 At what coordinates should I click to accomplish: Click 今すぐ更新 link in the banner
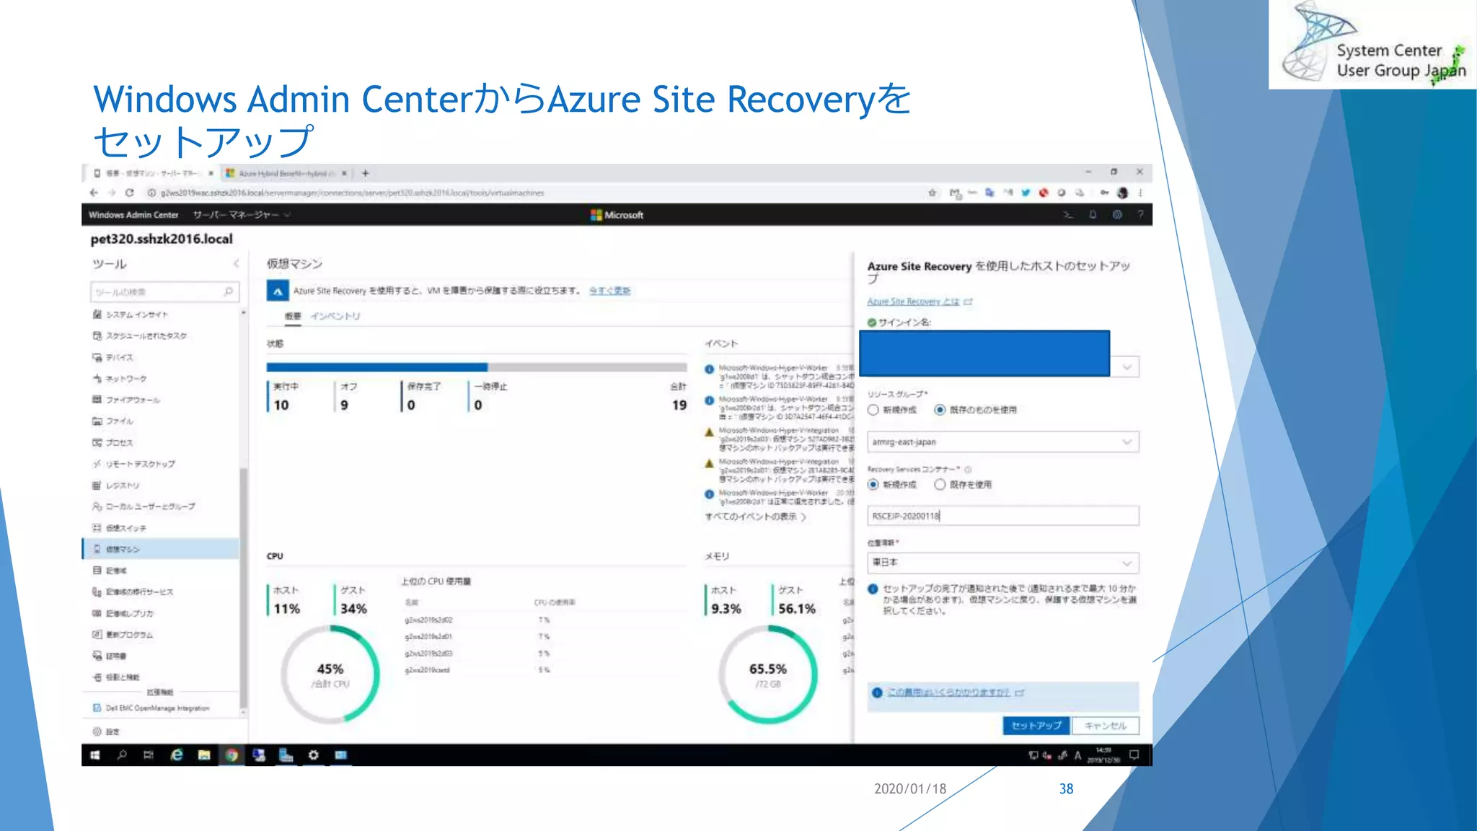click(609, 291)
